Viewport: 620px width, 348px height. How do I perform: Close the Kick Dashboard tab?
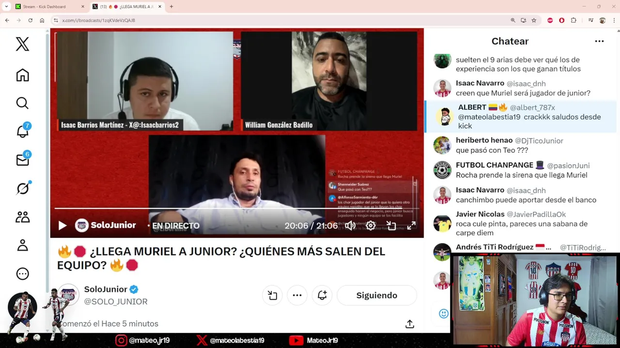[x=82, y=7]
